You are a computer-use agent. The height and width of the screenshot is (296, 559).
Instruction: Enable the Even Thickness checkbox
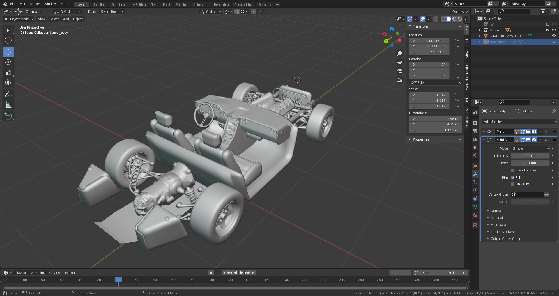tap(513, 170)
